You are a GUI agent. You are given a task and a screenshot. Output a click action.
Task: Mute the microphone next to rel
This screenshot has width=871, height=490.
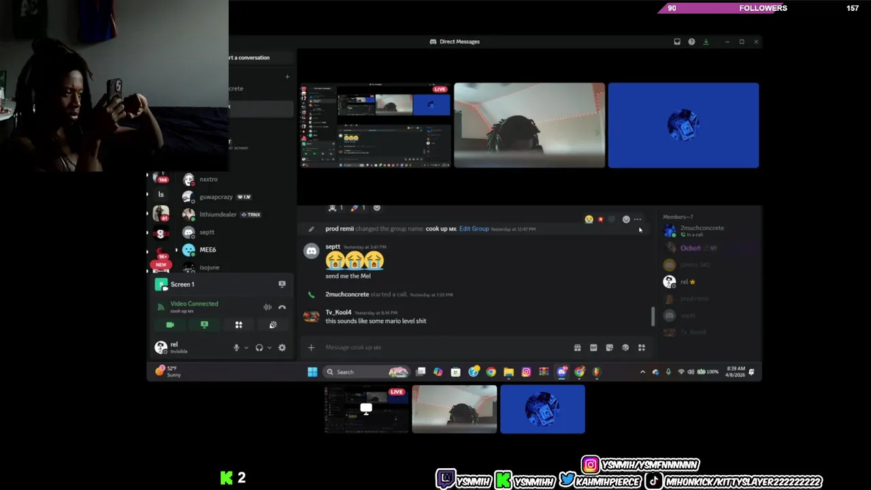pyautogui.click(x=236, y=348)
